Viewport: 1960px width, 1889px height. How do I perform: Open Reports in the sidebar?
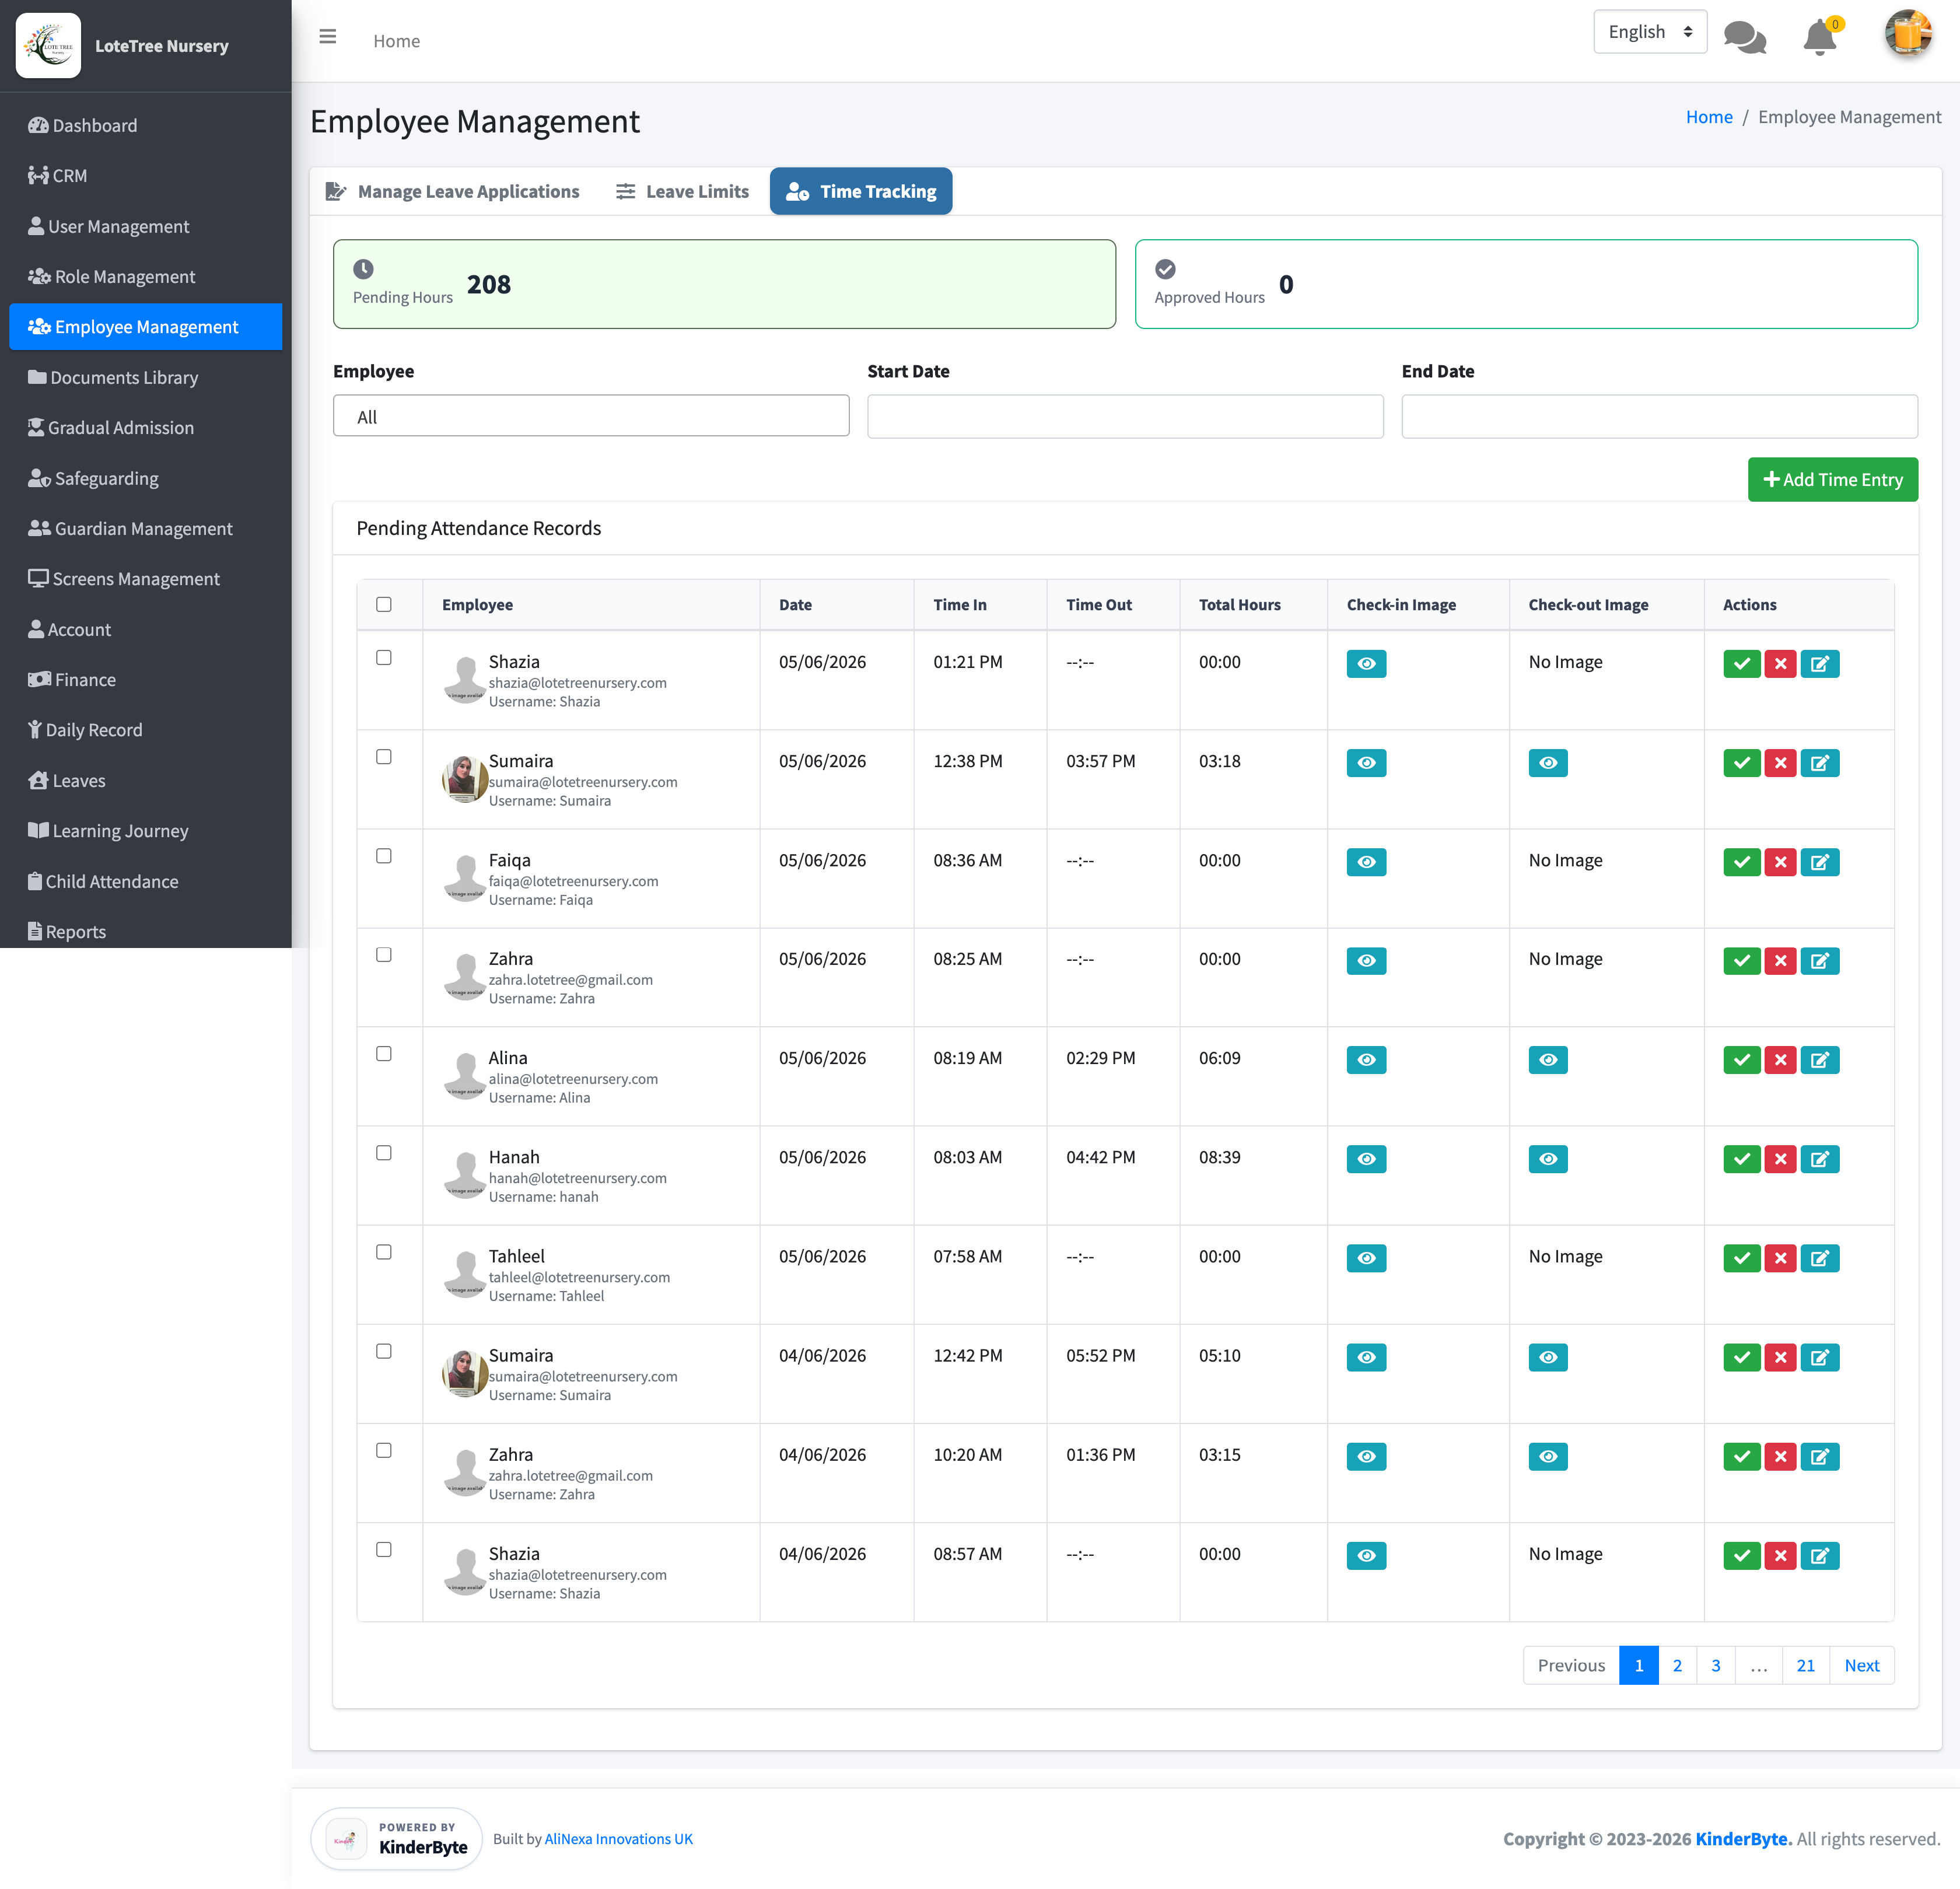(x=145, y=931)
